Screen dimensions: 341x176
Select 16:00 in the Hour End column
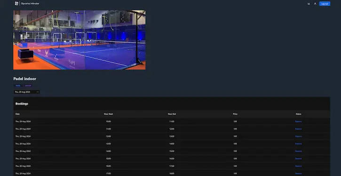point(172,159)
